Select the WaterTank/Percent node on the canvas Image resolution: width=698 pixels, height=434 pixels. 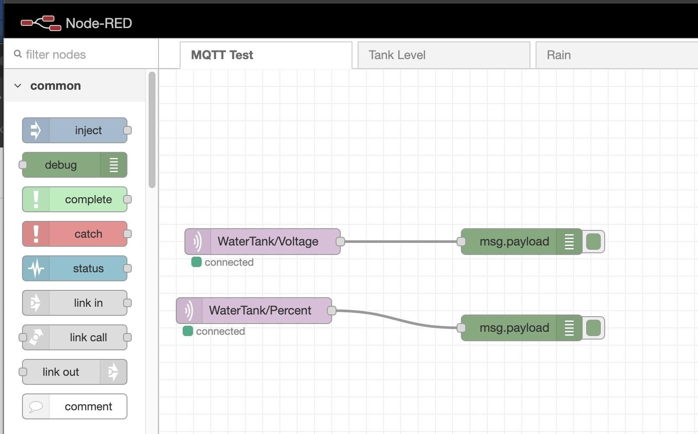click(259, 310)
